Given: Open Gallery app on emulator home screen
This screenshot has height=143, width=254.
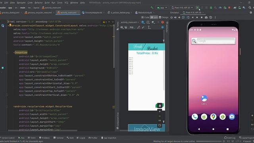Looking at the screenshot, I should (x=204, y=100).
